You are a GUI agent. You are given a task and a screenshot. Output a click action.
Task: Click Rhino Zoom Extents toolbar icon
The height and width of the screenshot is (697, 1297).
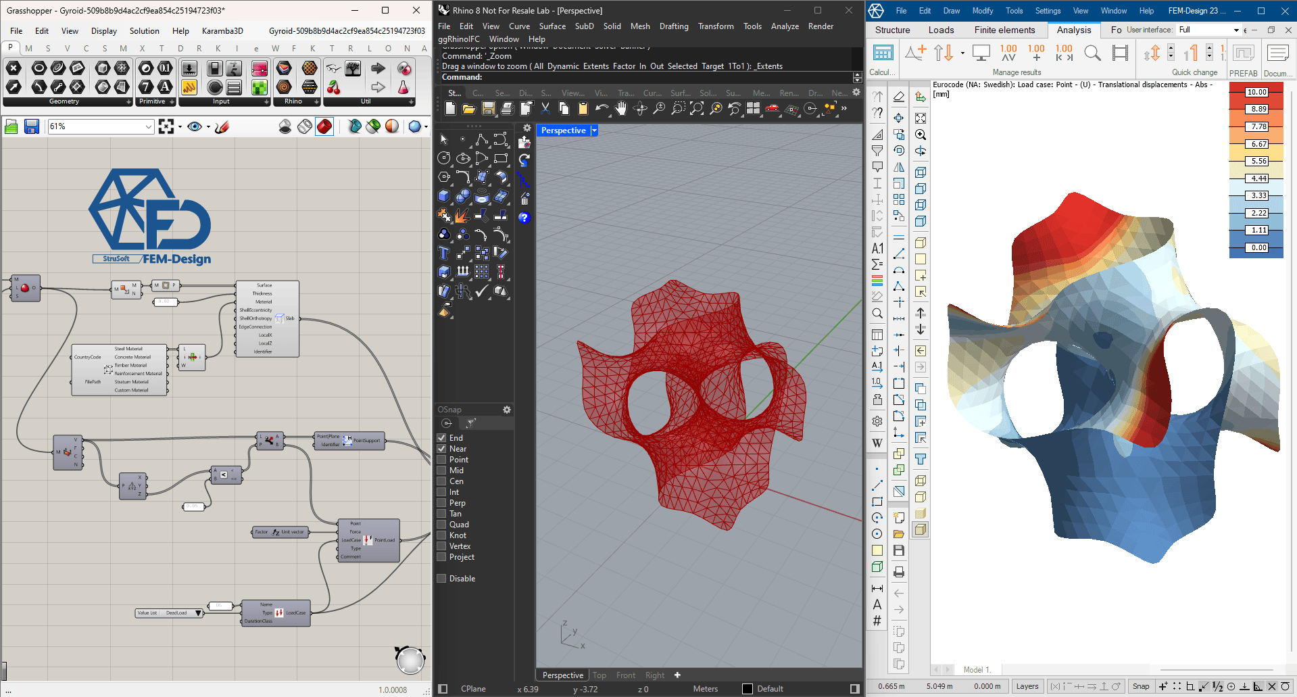(697, 109)
